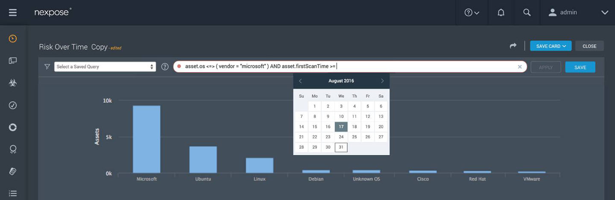
Task: Click the CLOSE button
Action: click(x=589, y=46)
